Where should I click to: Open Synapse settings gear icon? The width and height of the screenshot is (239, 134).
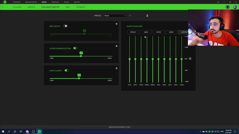(x=218, y=2)
